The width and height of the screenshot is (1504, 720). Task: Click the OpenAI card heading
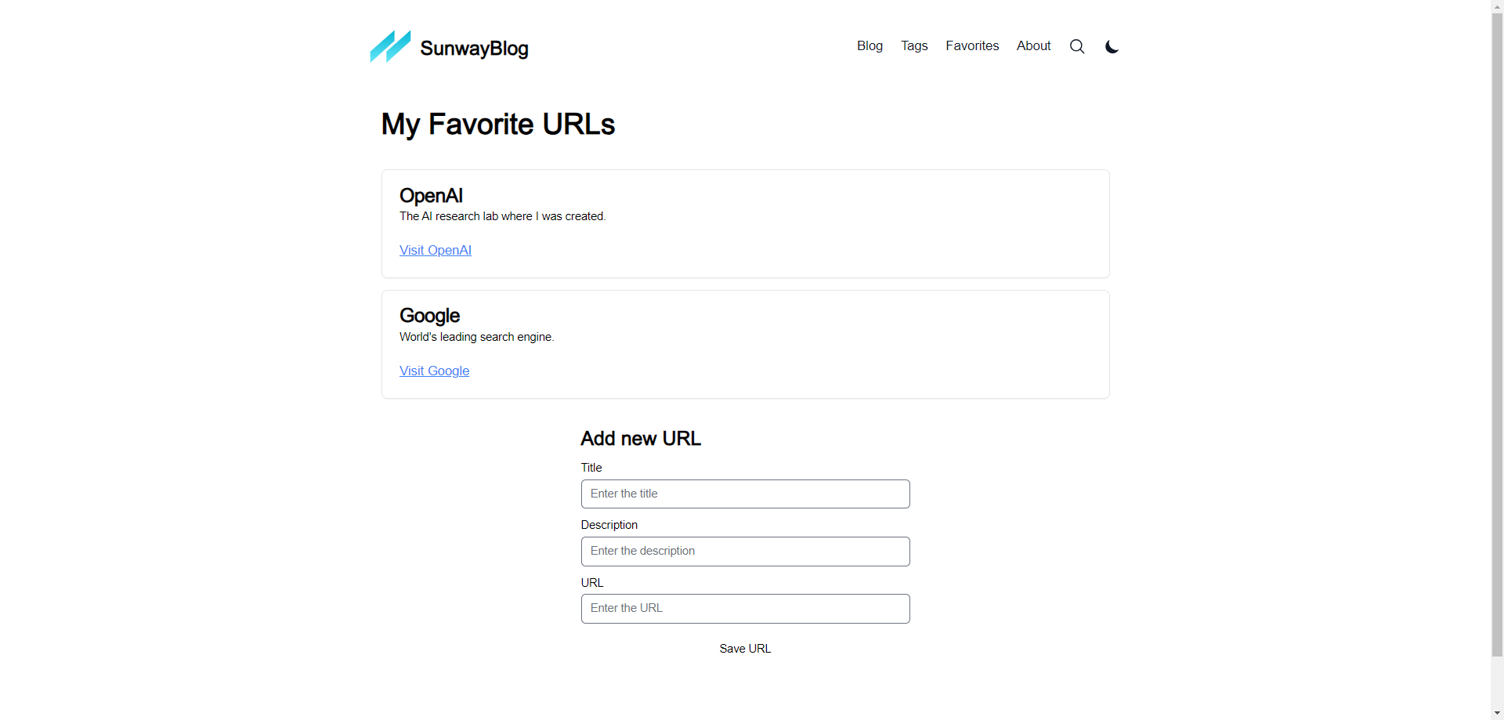[431, 196]
